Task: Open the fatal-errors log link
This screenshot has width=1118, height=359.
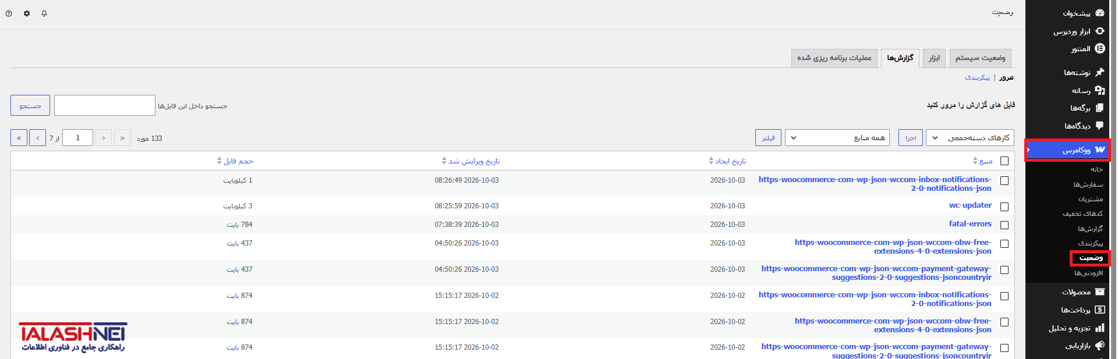Action: [970, 224]
